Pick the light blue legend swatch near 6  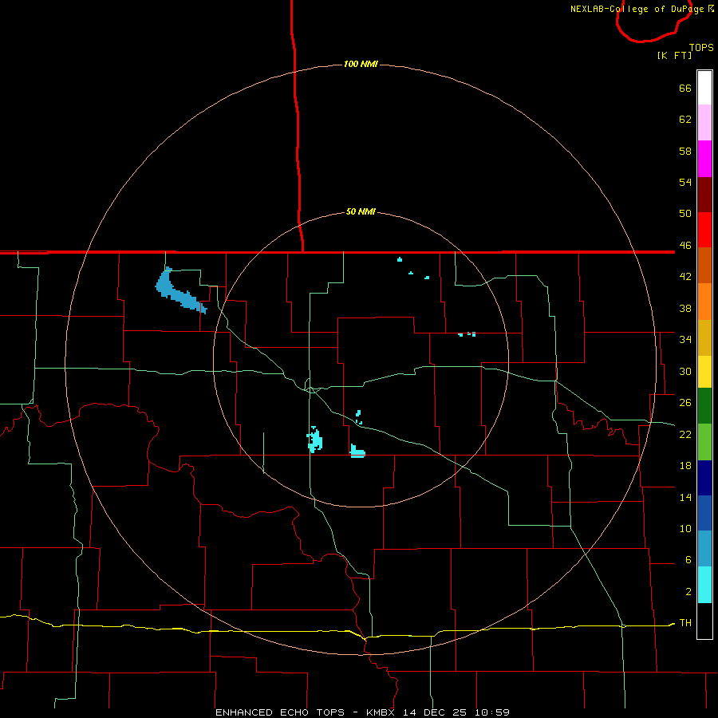704,549
